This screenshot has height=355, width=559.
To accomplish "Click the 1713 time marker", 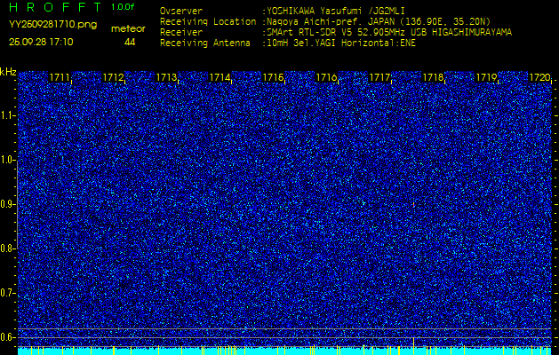I will pos(167,78).
